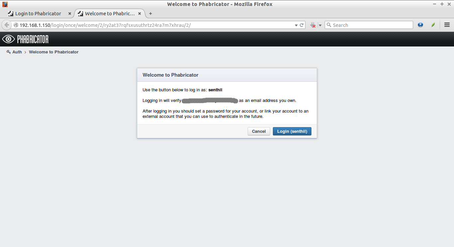454x247 pixels.
Task: Click the Phabricator eye logo
Action: [8, 39]
